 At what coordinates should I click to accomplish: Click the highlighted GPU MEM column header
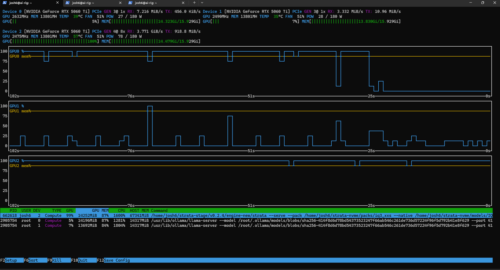(92, 210)
